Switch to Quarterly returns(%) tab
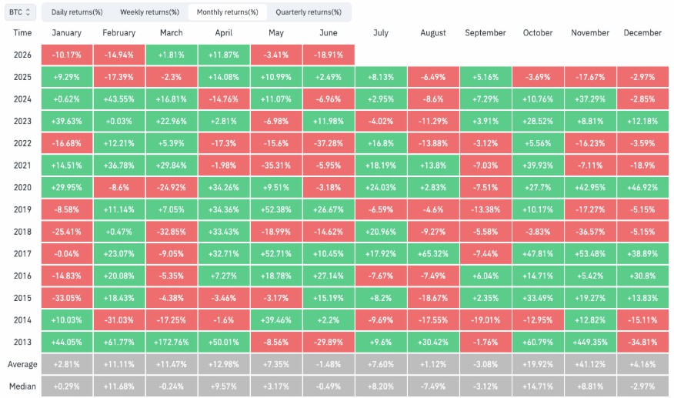 click(x=309, y=12)
